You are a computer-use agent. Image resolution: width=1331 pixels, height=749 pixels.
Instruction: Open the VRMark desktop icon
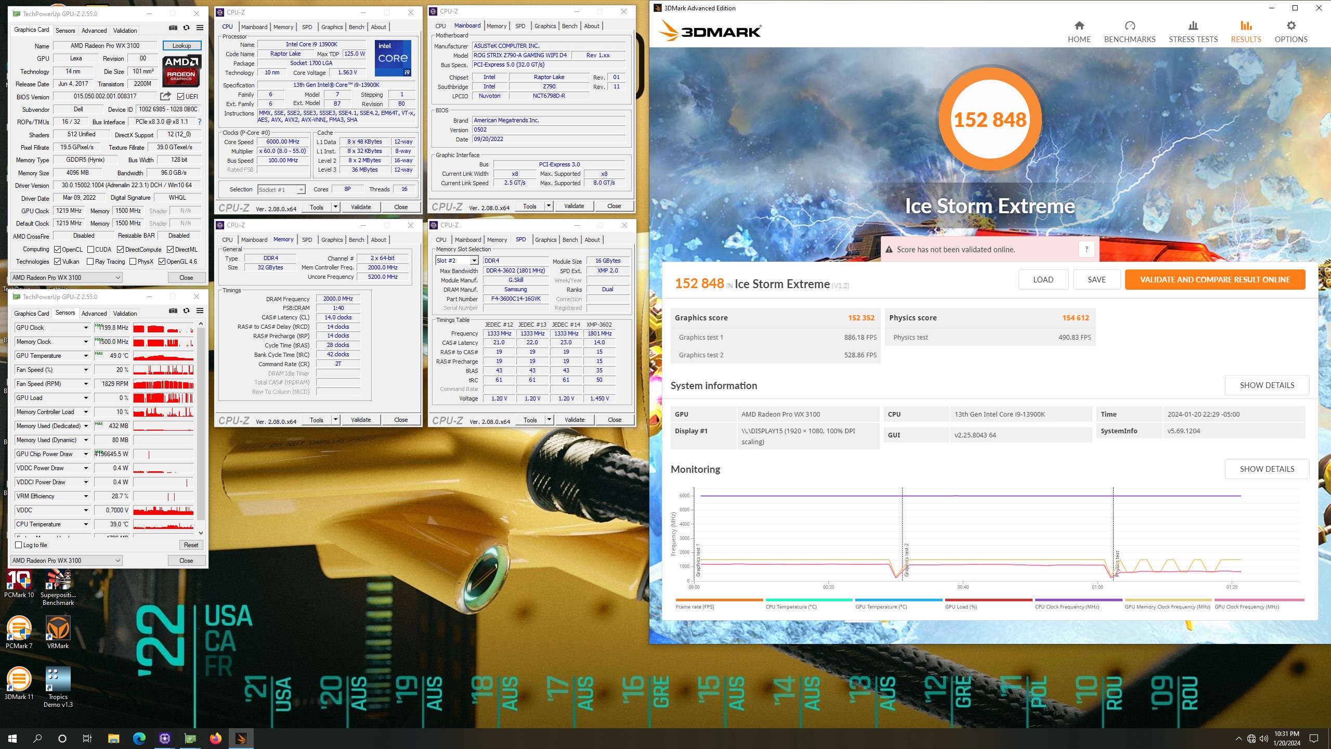click(58, 632)
